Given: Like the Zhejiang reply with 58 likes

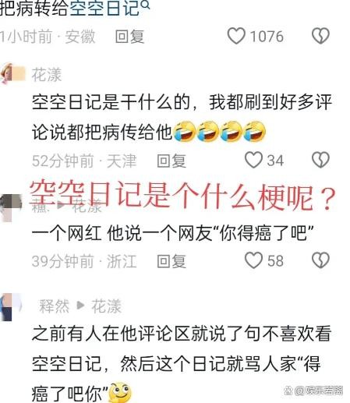Looking at the screenshot, I should pos(253,260).
